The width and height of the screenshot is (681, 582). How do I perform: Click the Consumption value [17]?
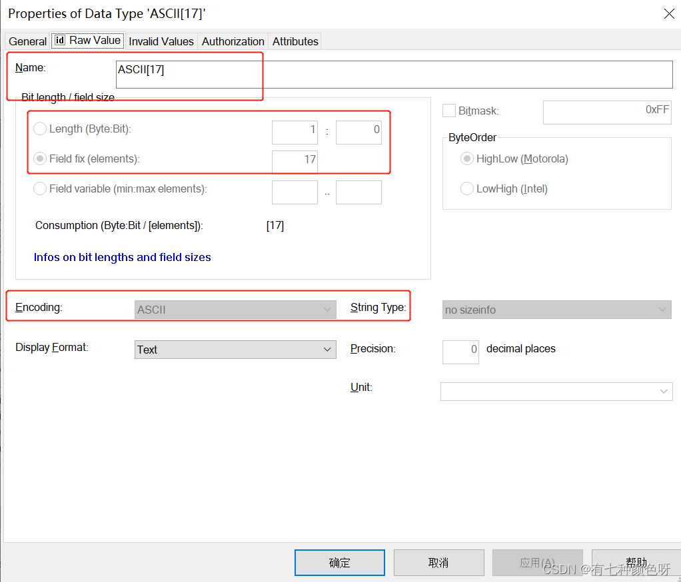coord(275,226)
